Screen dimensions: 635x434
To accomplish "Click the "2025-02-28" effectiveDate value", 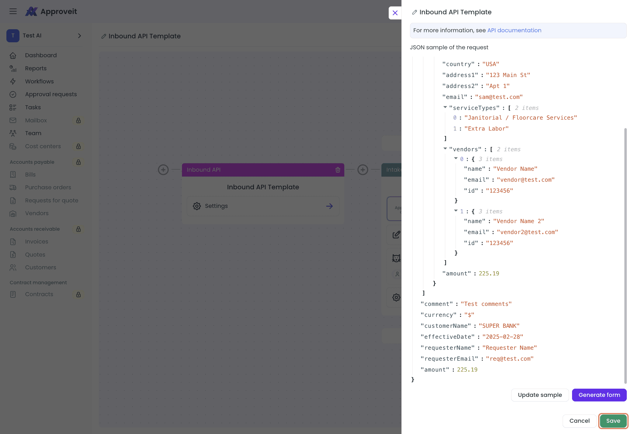I will 503,337.
